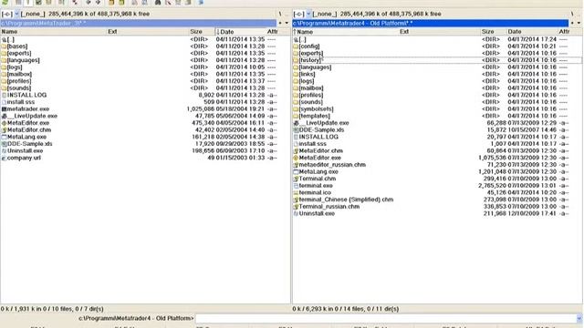Click the MetaEditor.chm icon in left panel

coord(4,130)
